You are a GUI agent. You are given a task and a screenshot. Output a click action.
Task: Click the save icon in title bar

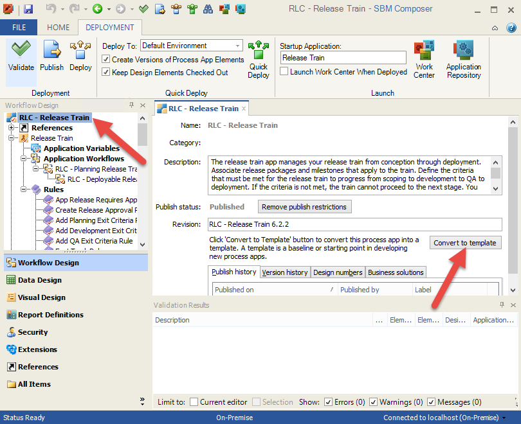(28, 9)
